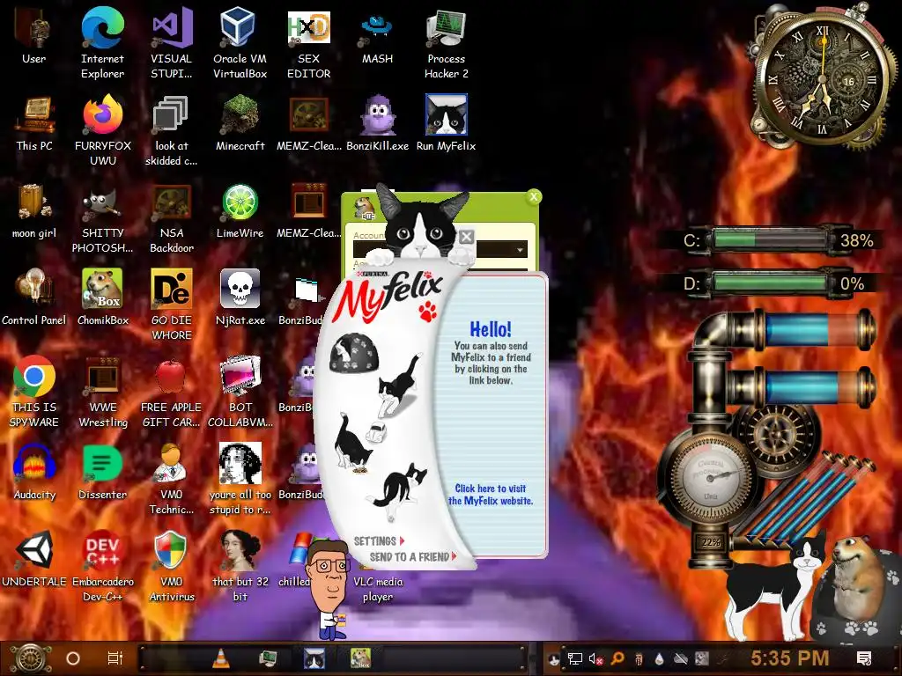Open the VISUAL STUPI... desktop icon

172,28
